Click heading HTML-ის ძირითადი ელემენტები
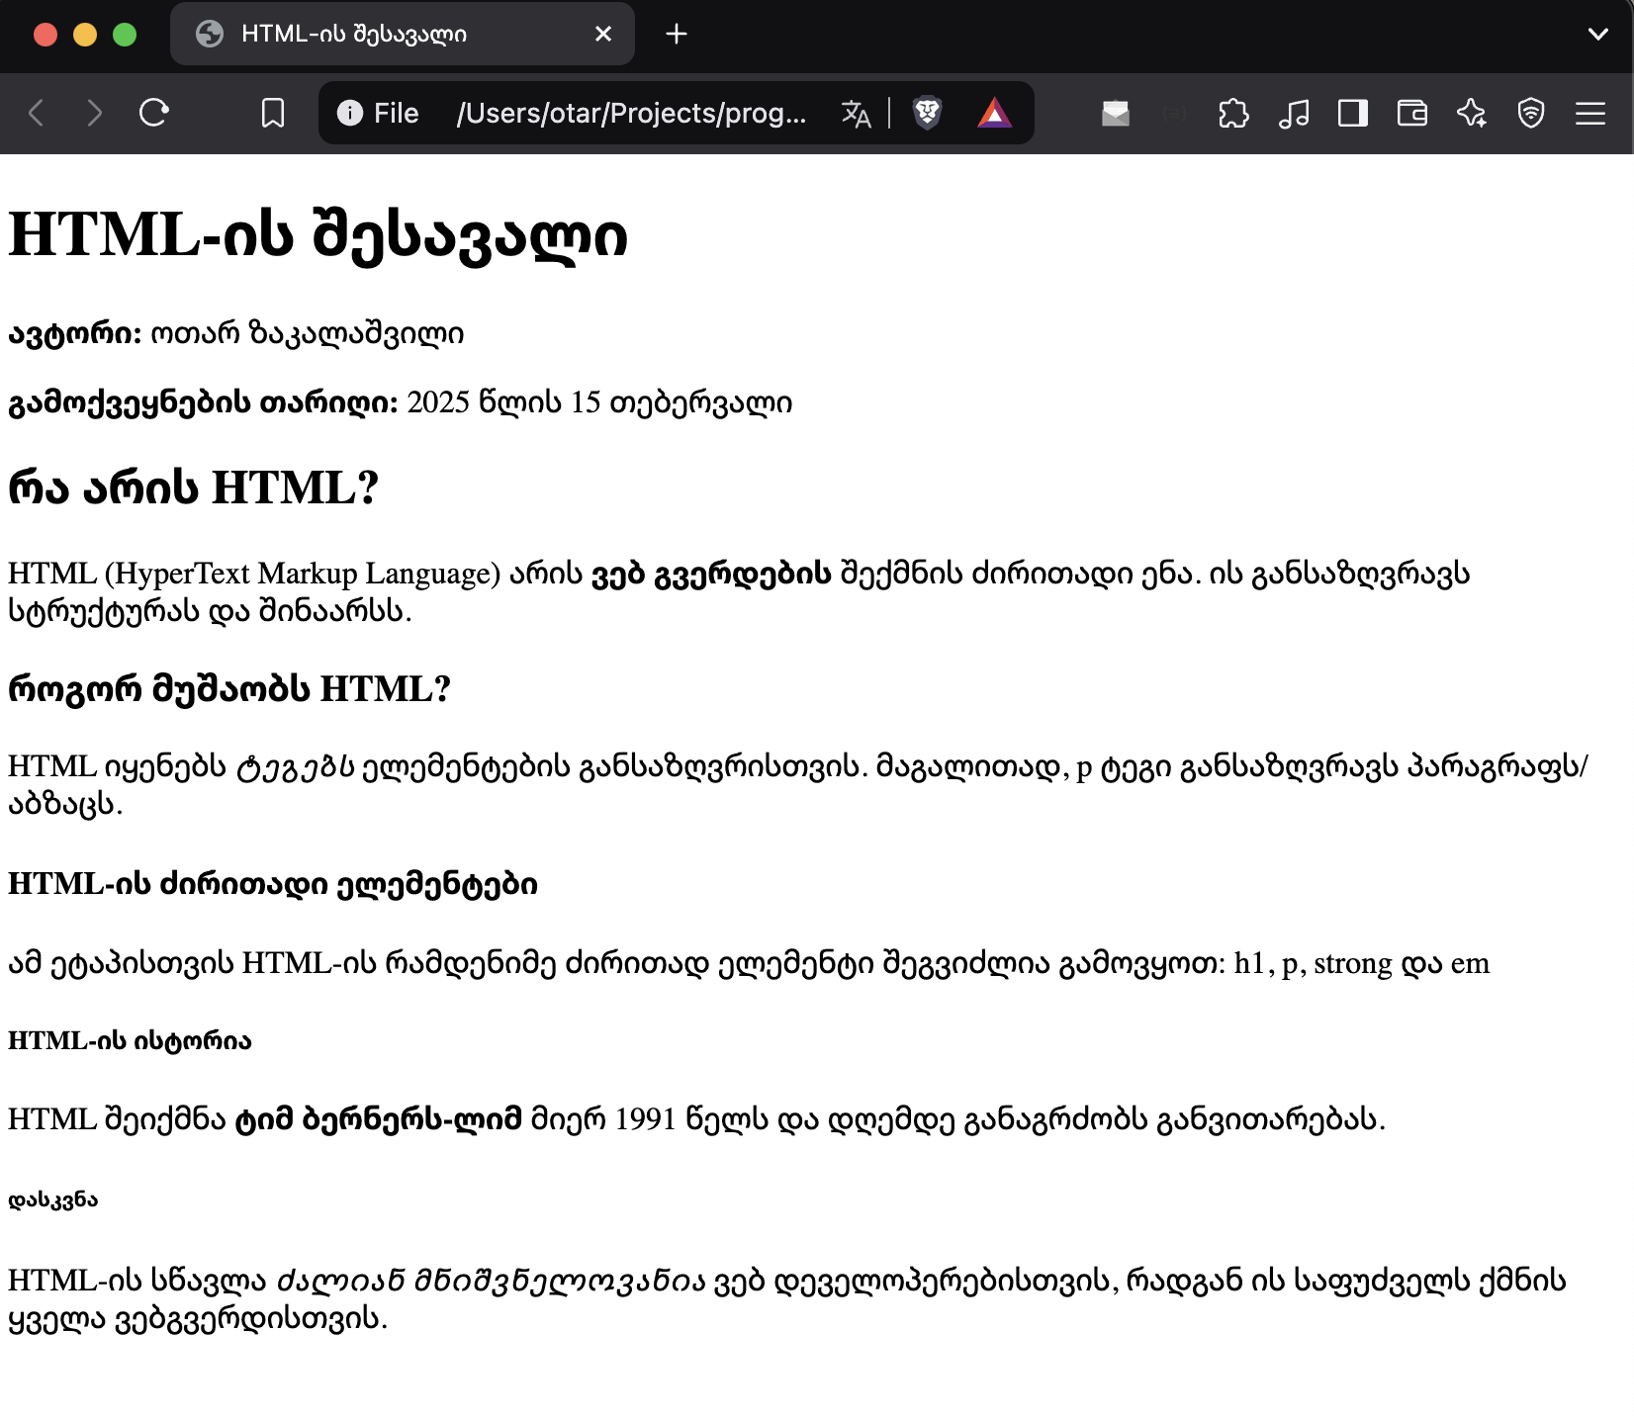This screenshot has height=1420, width=1634. point(273,884)
